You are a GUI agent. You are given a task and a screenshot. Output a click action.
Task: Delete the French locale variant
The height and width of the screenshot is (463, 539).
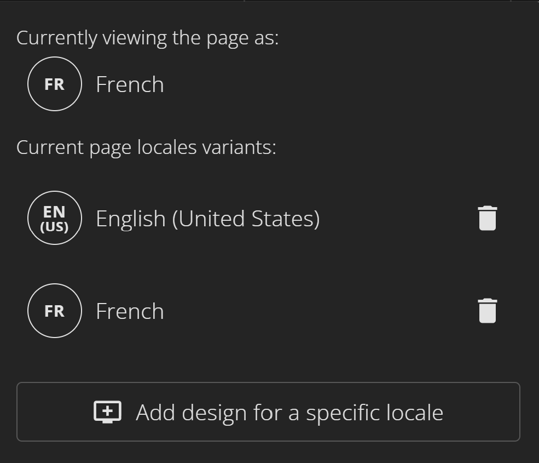coord(487,311)
